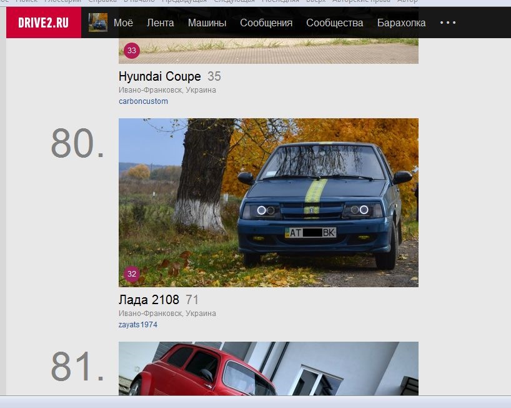Open Сообщения in the navigation bar
This screenshot has width=511, height=408.
[x=266, y=23]
